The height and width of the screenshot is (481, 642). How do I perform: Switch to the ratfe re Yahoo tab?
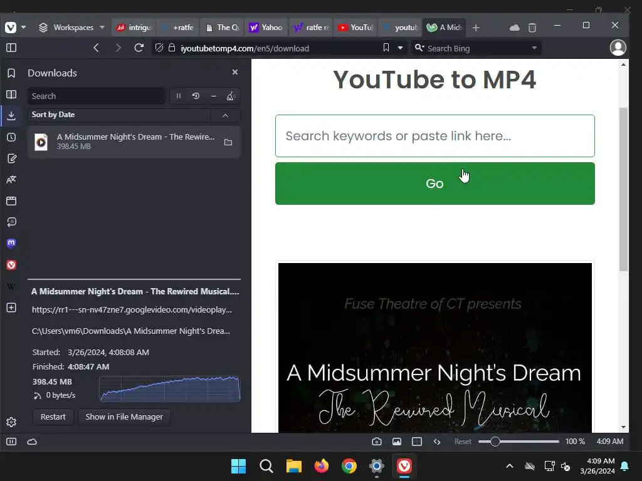(x=311, y=28)
